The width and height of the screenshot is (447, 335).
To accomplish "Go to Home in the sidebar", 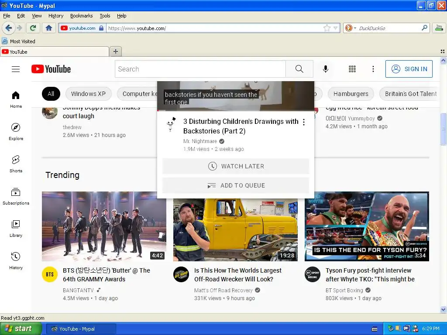I will [16, 100].
